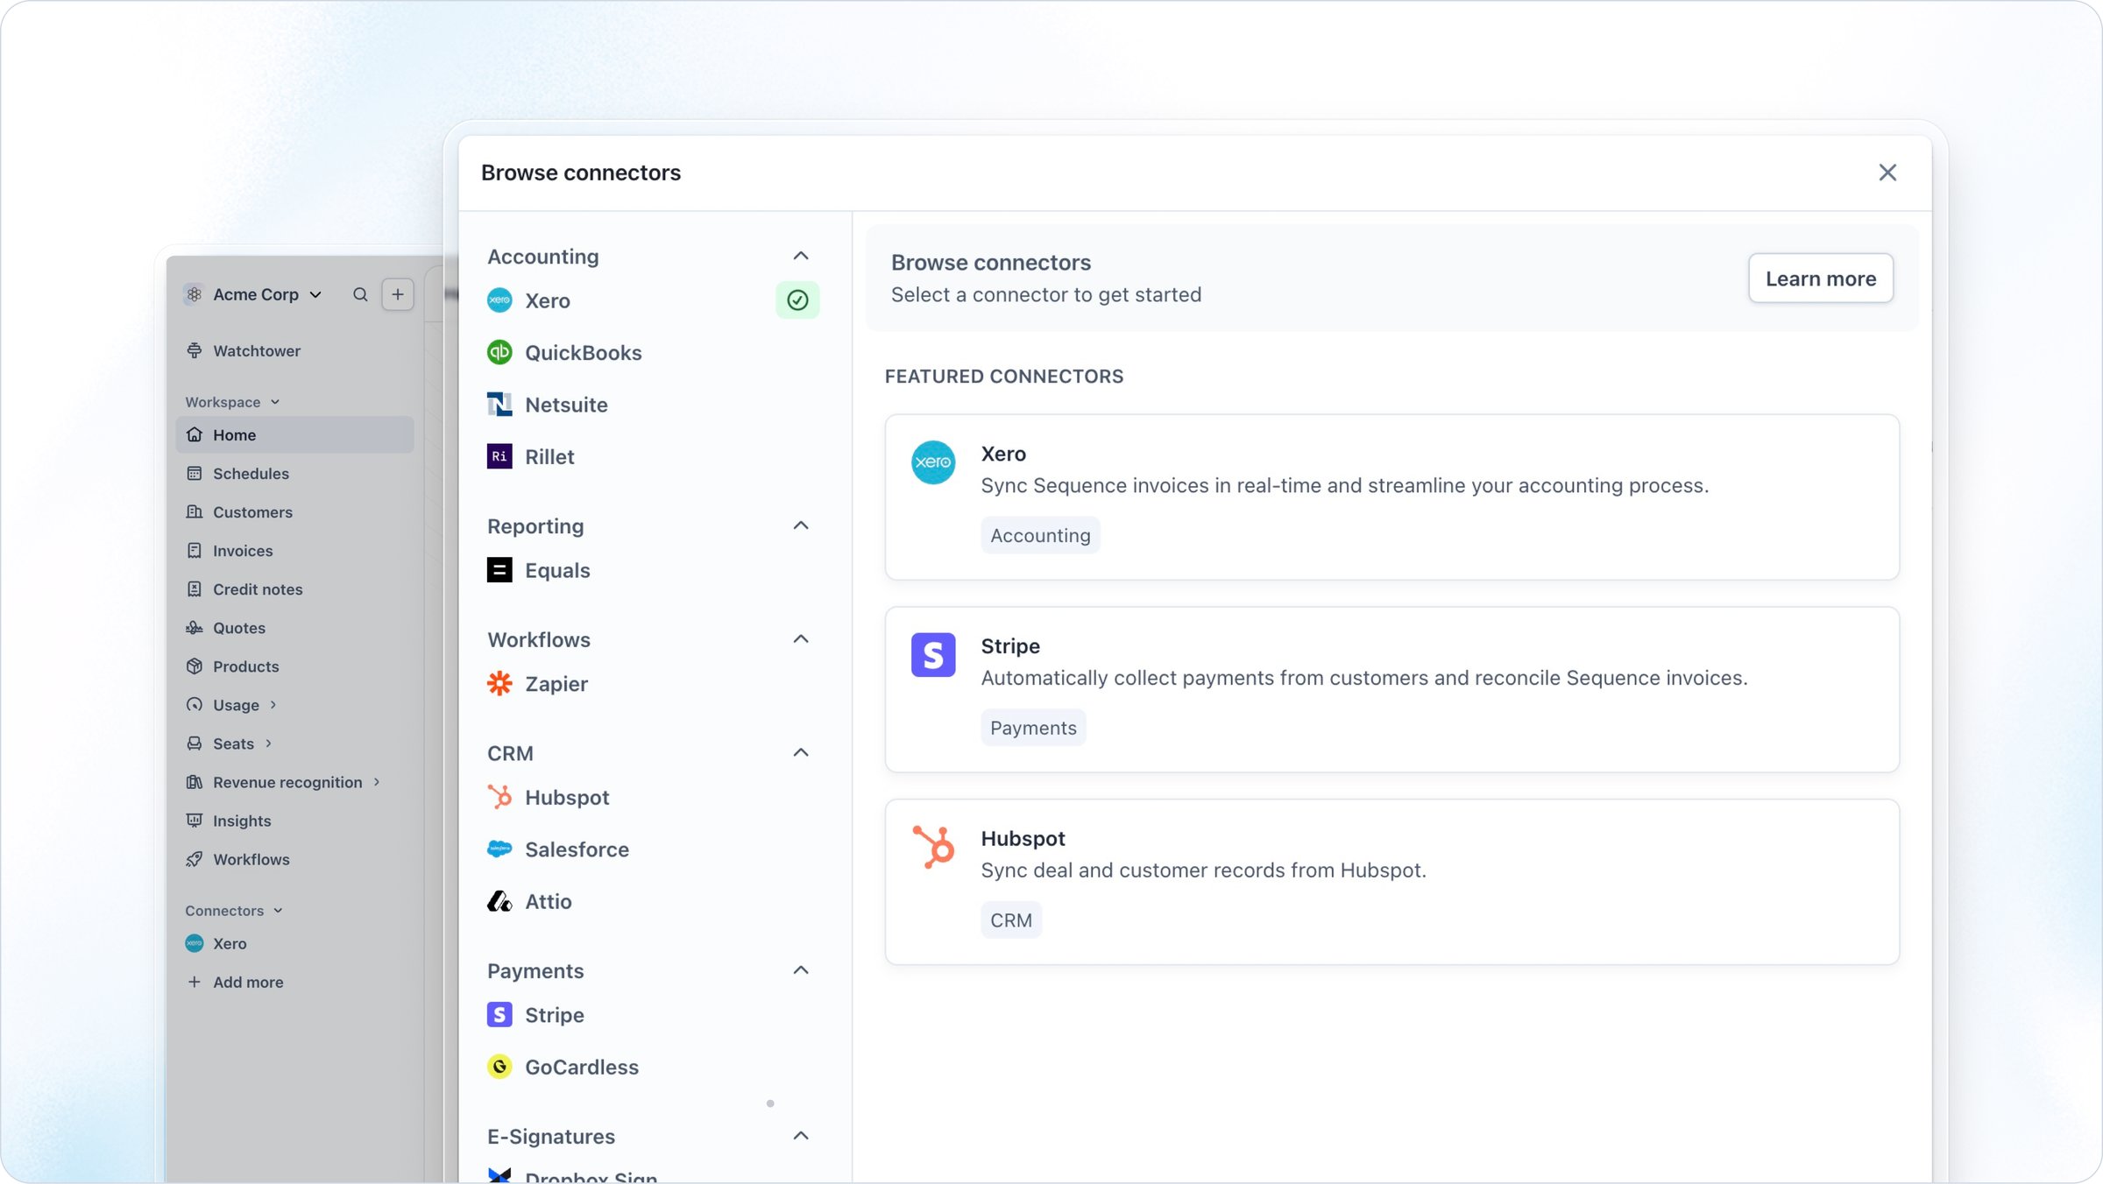This screenshot has width=2103, height=1184.
Task: Open the Xero connector in the sidebar
Action: 294,943
